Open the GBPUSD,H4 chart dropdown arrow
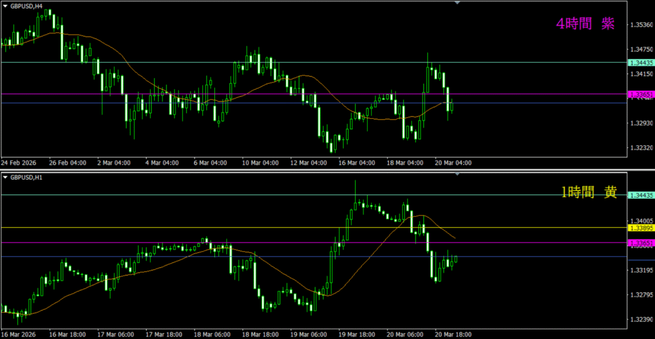This screenshot has width=655, height=339. coord(5,6)
